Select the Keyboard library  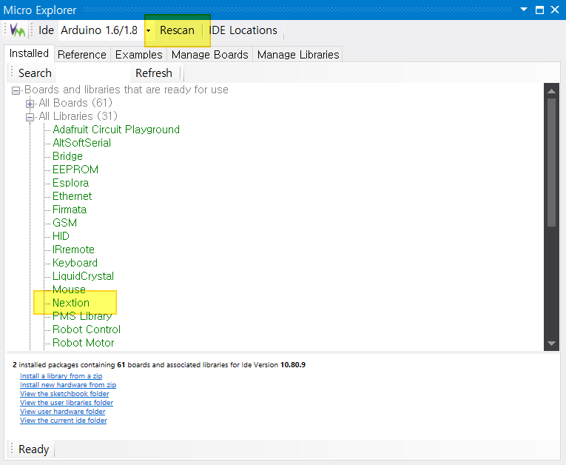point(75,263)
